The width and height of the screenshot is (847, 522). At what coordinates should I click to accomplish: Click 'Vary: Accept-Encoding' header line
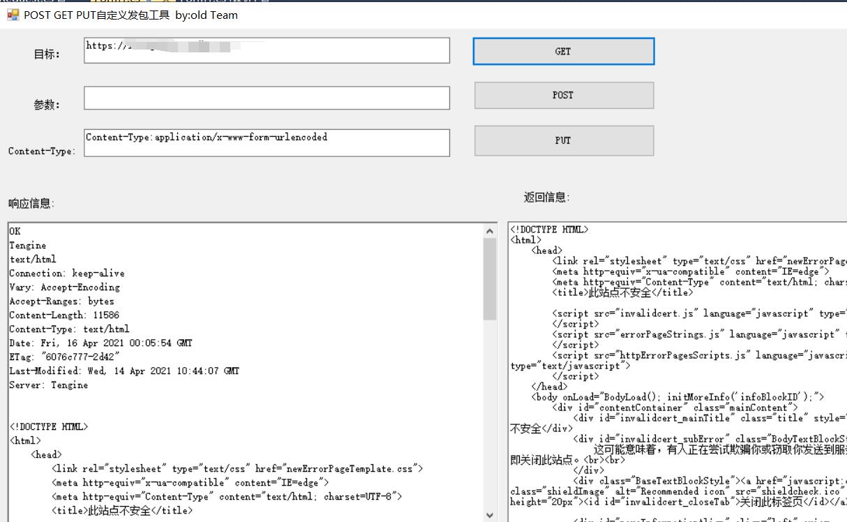click(x=64, y=287)
